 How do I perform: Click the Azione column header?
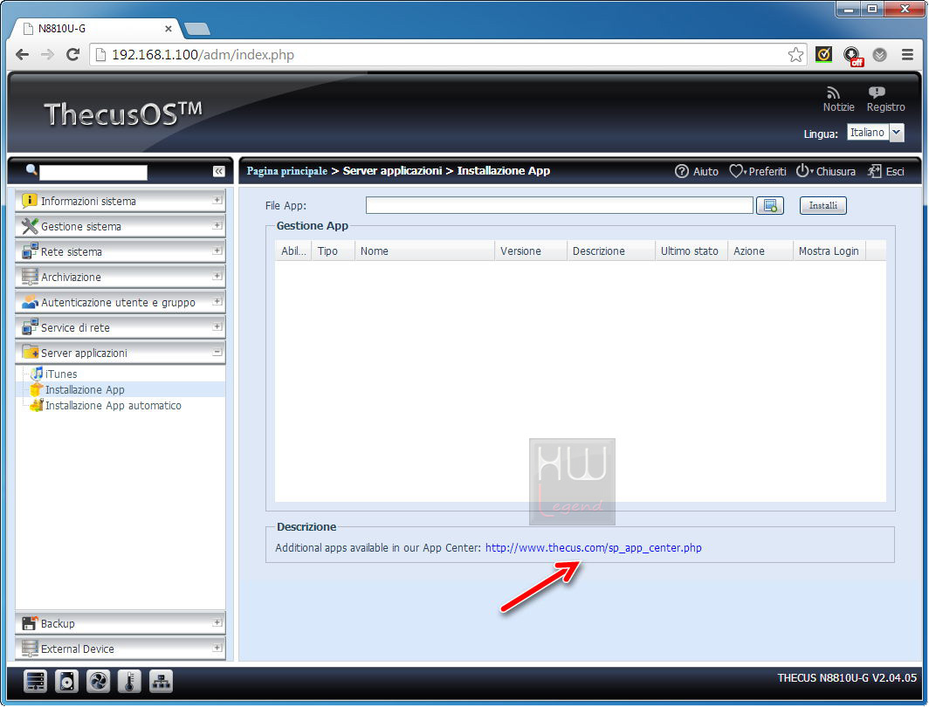pos(760,251)
